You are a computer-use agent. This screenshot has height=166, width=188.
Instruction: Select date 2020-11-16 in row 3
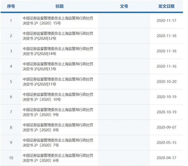166,51
